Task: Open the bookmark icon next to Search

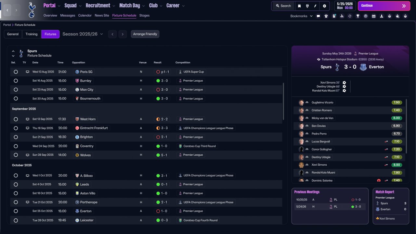Action: [x=299, y=6]
